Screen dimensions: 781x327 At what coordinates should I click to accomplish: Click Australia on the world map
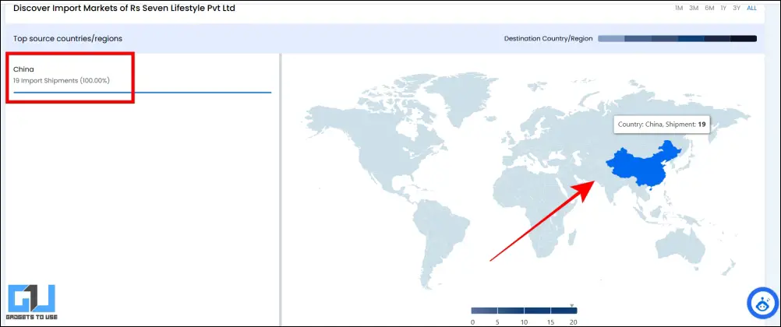pos(681,246)
